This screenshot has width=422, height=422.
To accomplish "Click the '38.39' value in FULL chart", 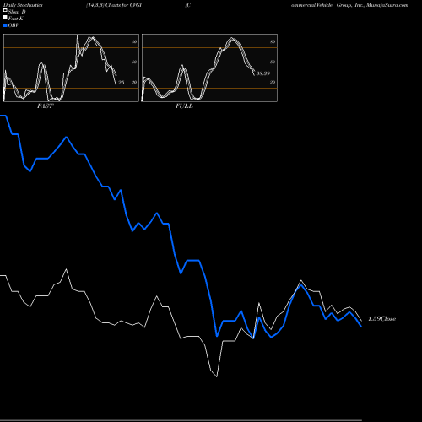I will (x=263, y=73).
